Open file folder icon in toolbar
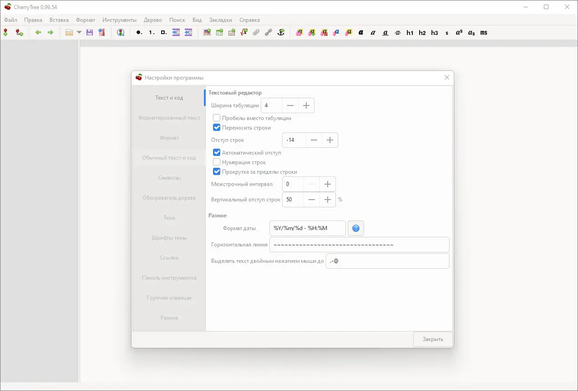578x391 pixels. coord(69,32)
